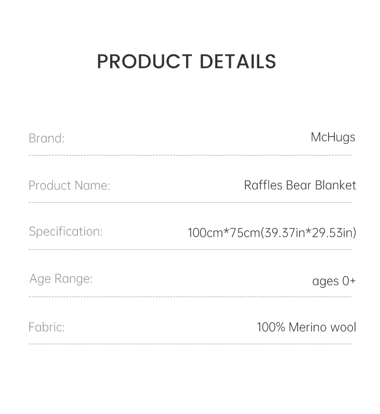Select the Age Range: label
380x414 pixels.
61,279
